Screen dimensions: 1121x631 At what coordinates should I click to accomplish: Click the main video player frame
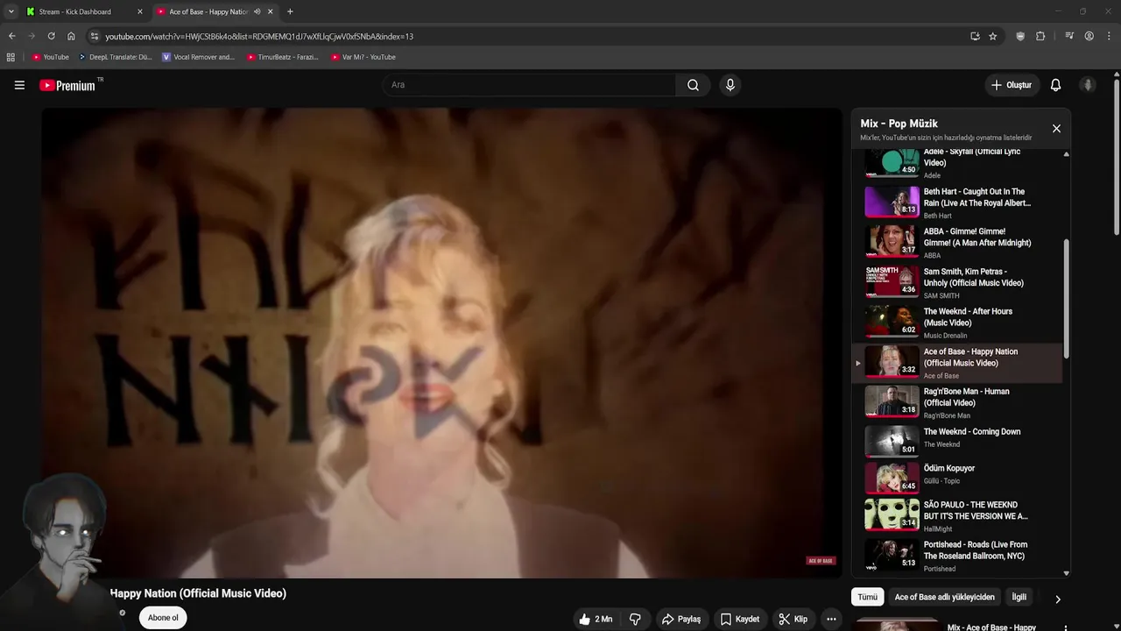pyautogui.click(x=441, y=343)
